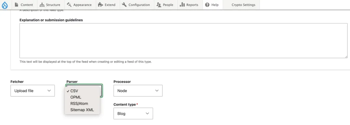
Task: Click the Processor field label
Action: coord(122,82)
